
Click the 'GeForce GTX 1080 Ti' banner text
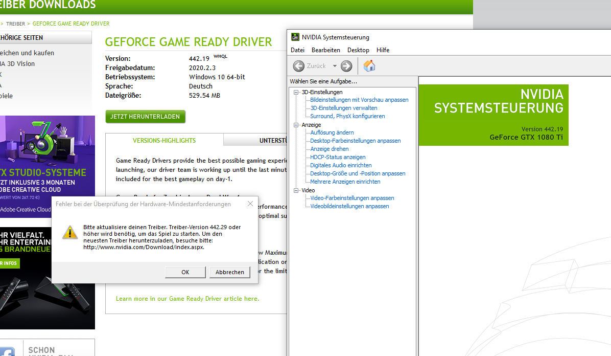pos(526,138)
